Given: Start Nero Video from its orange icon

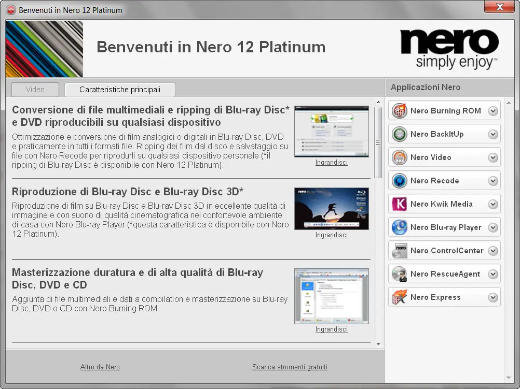Looking at the screenshot, I should (399, 157).
